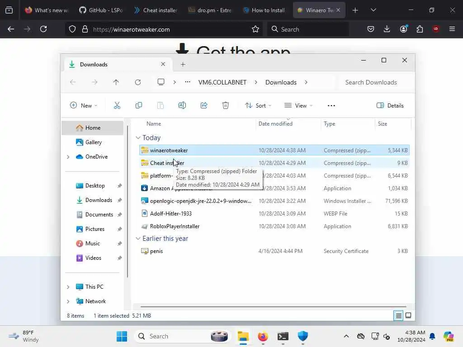Screen dimensions: 463x347
Task: Reload the winaerotweaker.com page in Firefox
Action: click(43, 29)
